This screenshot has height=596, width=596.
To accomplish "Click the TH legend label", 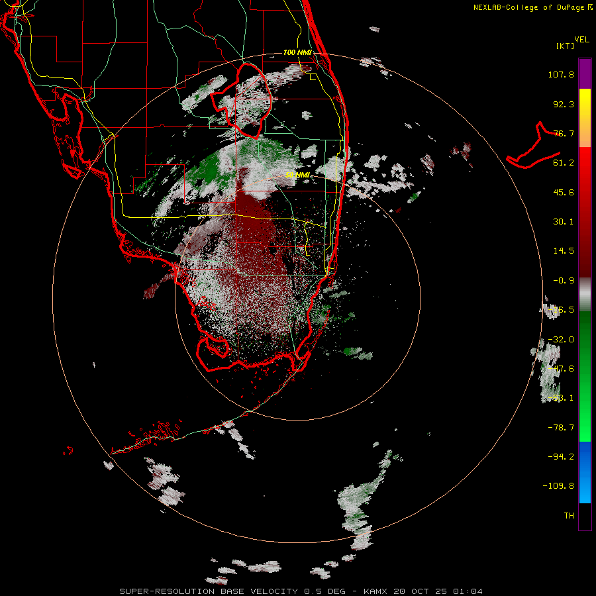I will click(569, 515).
